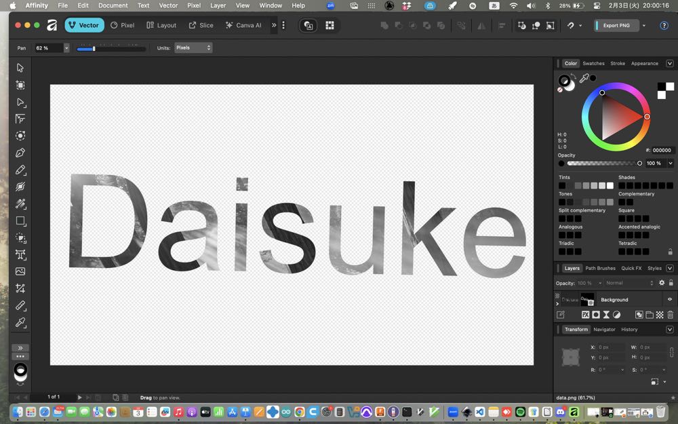Click the hex color value field
The width and height of the screenshot is (678, 424).
click(x=662, y=150)
